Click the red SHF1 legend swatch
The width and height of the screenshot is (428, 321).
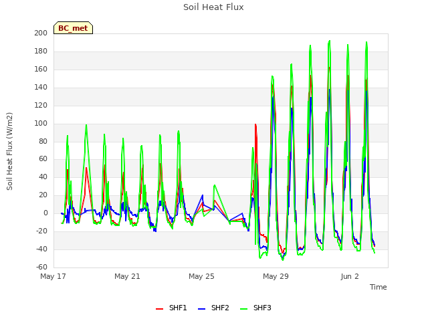click(x=159, y=309)
